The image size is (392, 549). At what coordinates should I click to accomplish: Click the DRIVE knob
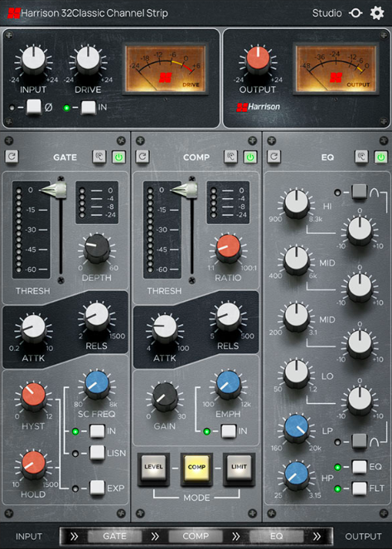tap(88, 60)
